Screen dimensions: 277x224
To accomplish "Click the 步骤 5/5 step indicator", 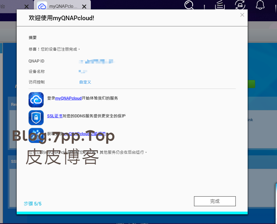I will 33,204.
